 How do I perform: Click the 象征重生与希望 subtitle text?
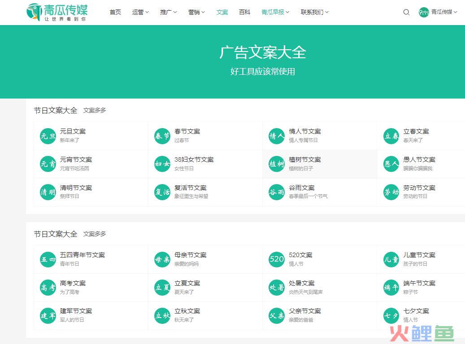pyautogui.click(x=191, y=196)
